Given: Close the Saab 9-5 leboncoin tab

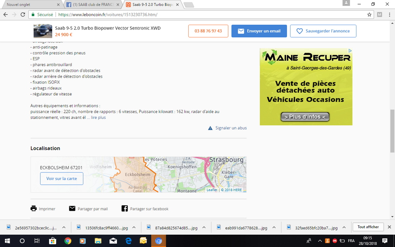Looking at the screenshot, I should (x=177, y=5).
